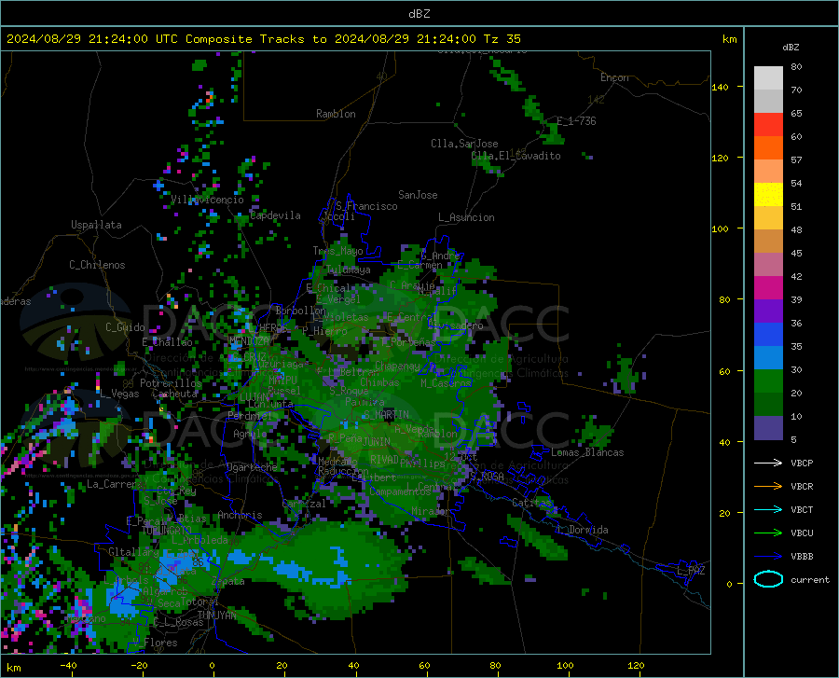Click the 'L_Asuncion' map label
The height and width of the screenshot is (678, 839).
[x=466, y=217]
